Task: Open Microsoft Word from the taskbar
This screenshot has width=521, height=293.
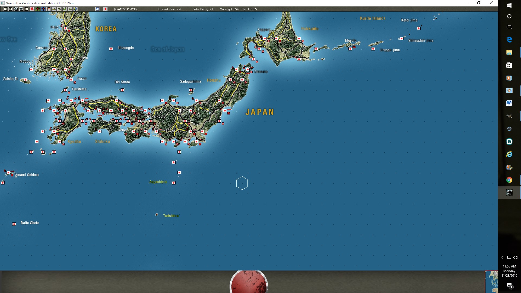Action: coord(509,103)
